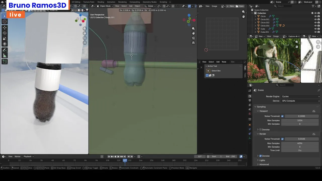Image resolution: width=322 pixels, height=181 pixels.
Task: Collapse the Sampling panel
Action: tap(255, 107)
